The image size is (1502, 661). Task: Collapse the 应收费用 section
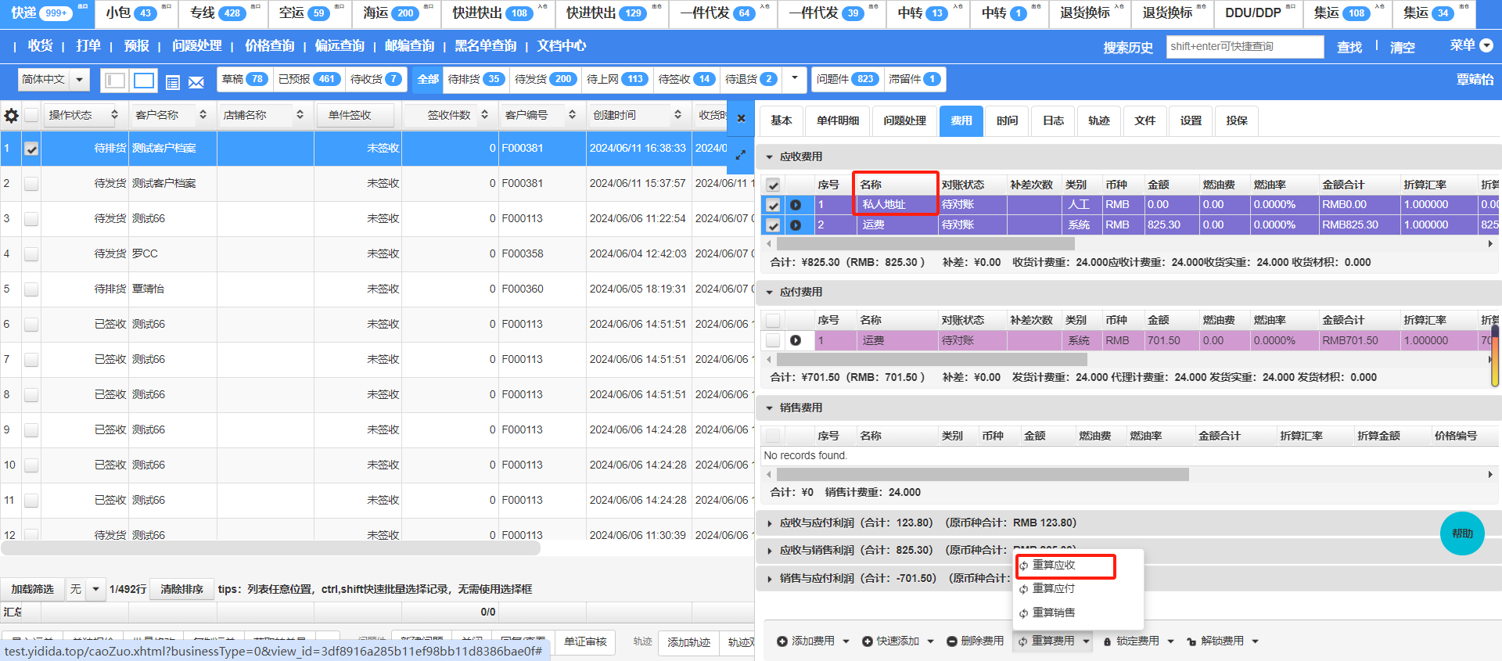(x=769, y=157)
